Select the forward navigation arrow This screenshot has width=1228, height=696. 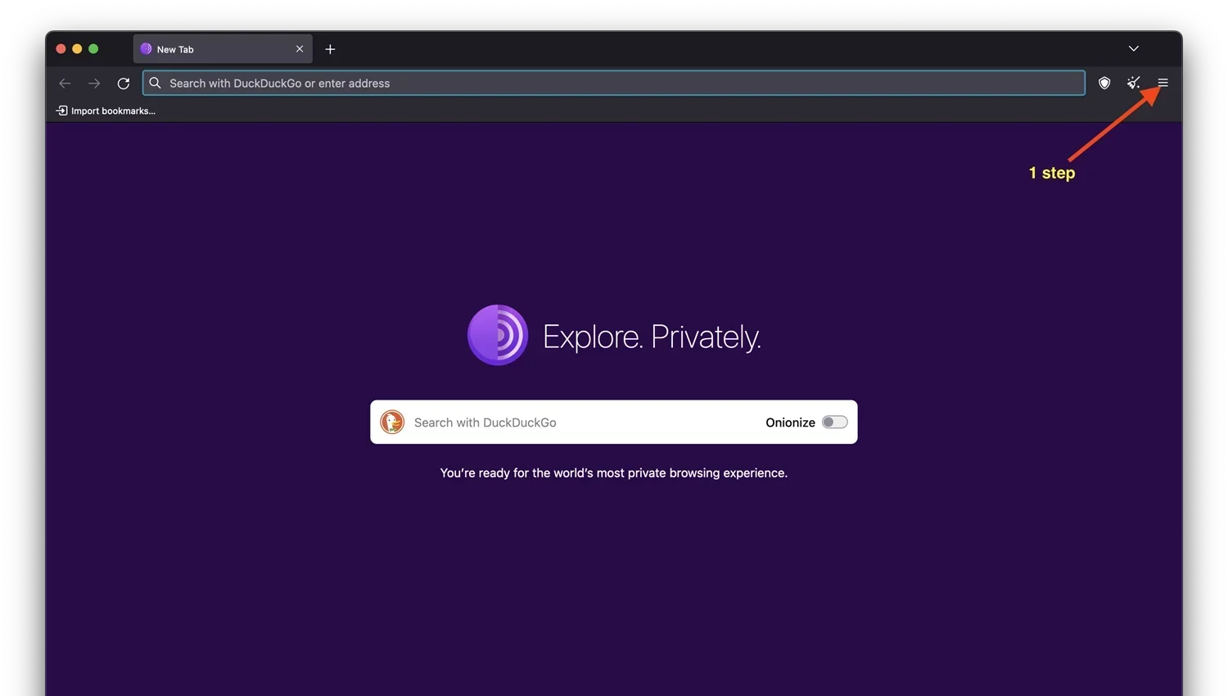tap(94, 83)
